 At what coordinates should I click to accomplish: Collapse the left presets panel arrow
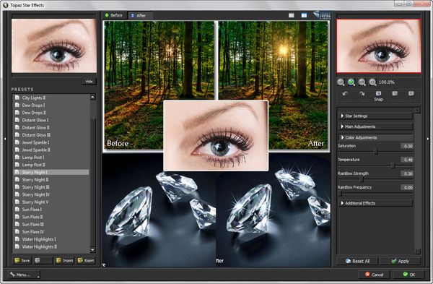[5, 139]
